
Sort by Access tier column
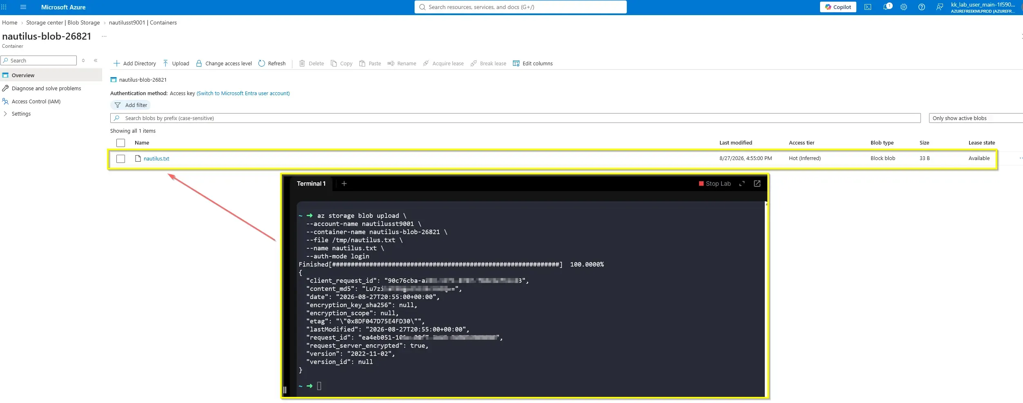coord(801,142)
